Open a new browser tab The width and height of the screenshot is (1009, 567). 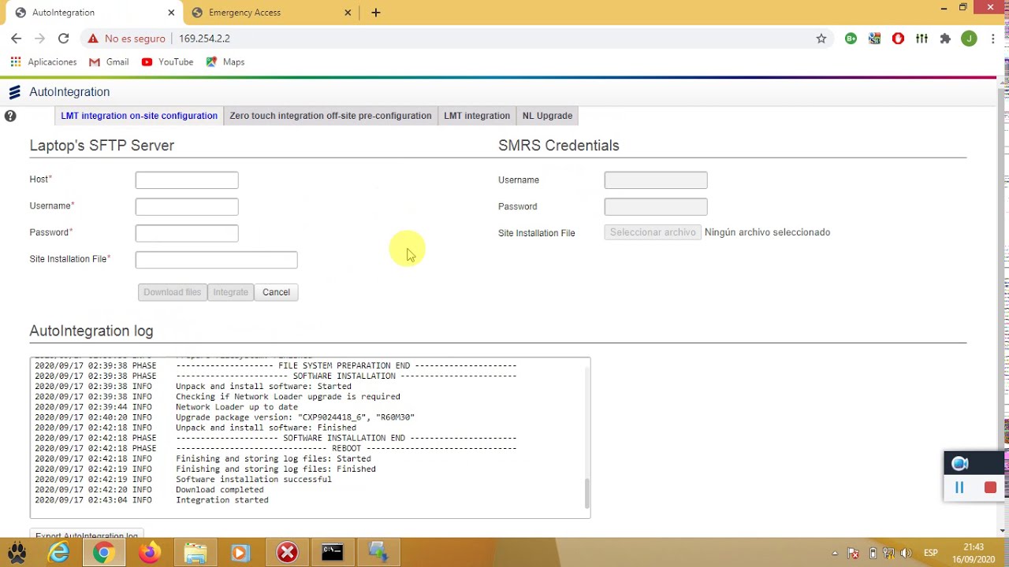[x=376, y=13]
